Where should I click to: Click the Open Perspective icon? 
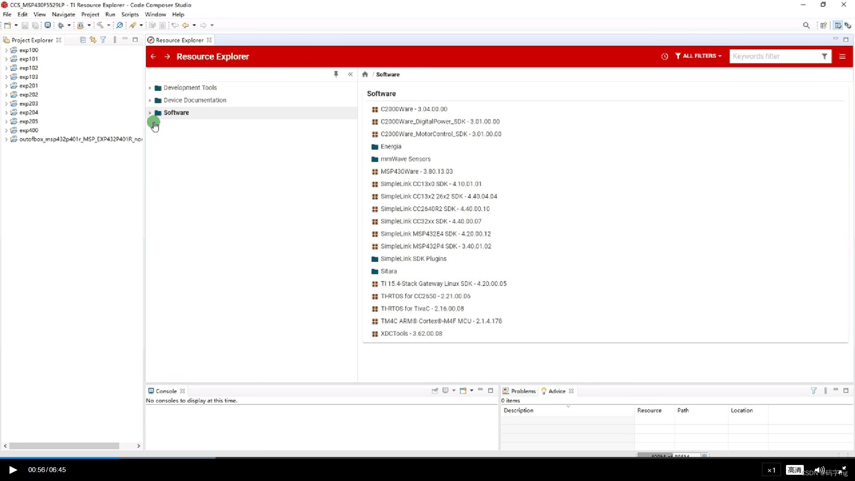pyautogui.click(x=823, y=25)
